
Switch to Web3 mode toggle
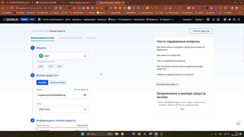(x=32, y=19)
